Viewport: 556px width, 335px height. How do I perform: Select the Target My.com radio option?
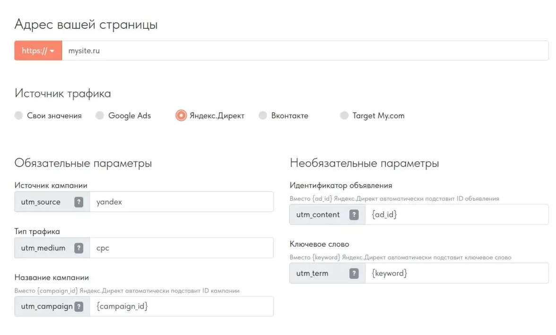(344, 116)
